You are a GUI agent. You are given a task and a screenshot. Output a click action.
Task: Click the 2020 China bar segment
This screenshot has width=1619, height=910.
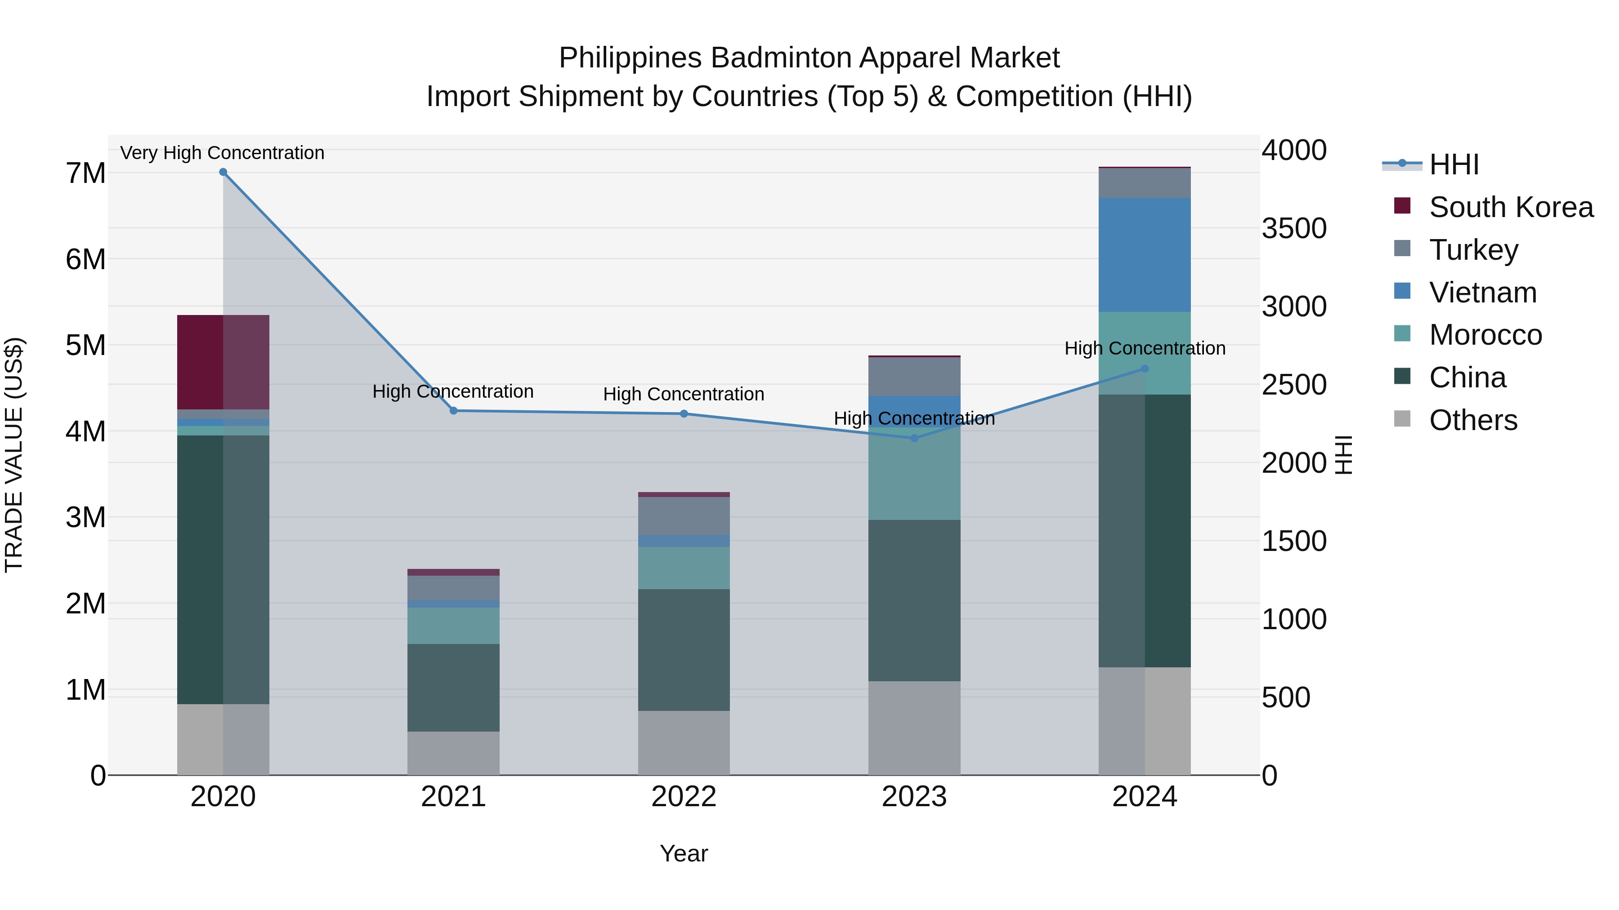coord(223,570)
